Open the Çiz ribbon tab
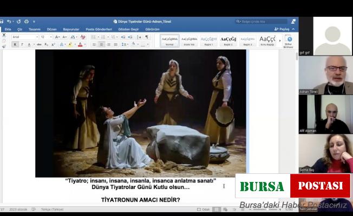This screenshot has width=353, height=216. (19, 29)
